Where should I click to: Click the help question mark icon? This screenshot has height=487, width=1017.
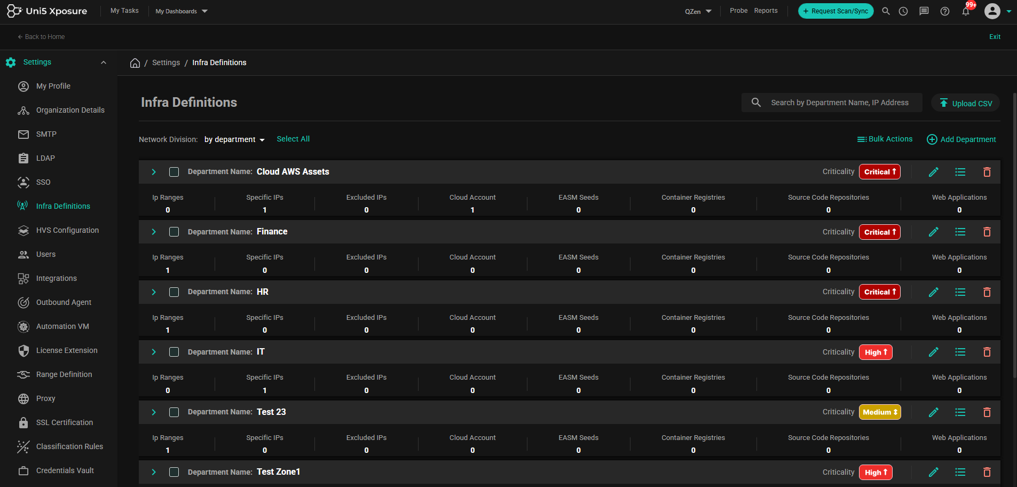tap(944, 11)
